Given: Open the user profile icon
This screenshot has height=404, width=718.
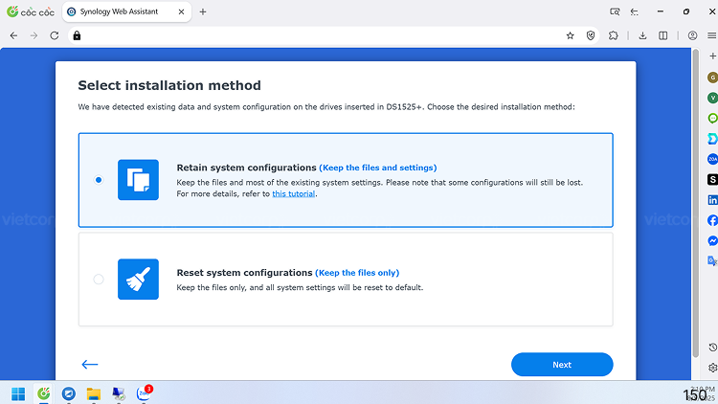Looking at the screenshot, I should coord(691,35).
